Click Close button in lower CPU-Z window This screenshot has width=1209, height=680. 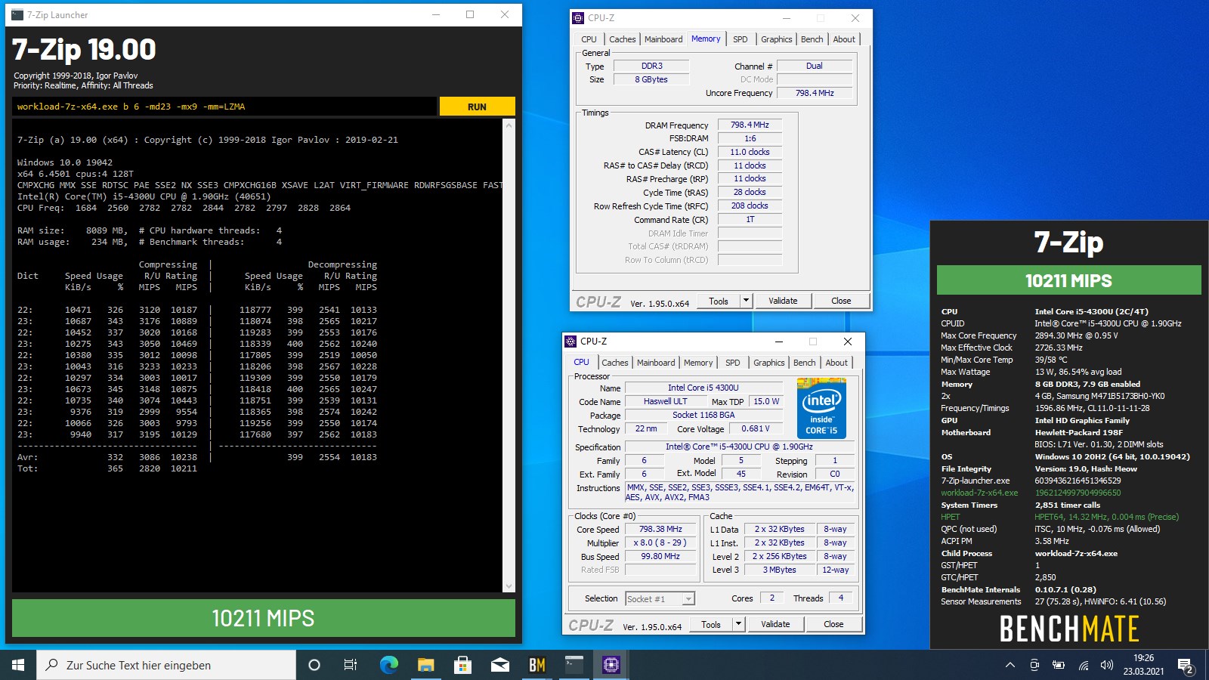tap(833, 624)
